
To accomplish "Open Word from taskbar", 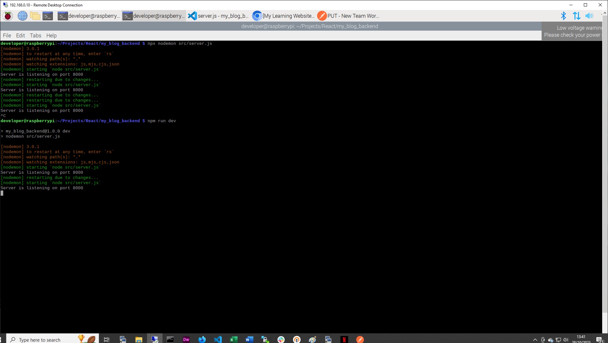I will click(x=249, y=339).
